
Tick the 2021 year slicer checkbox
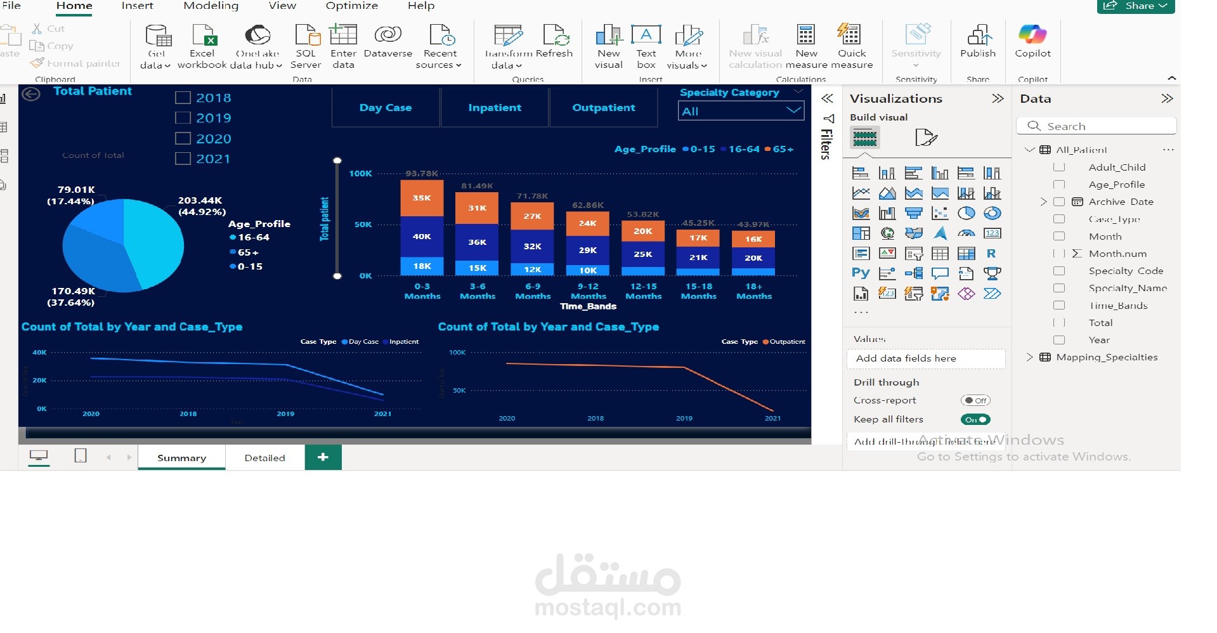183,159
